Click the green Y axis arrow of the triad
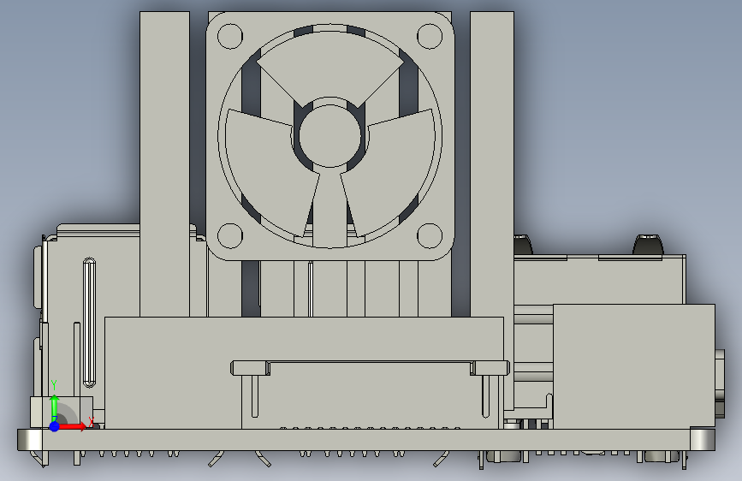 click(x=55, y=407)
